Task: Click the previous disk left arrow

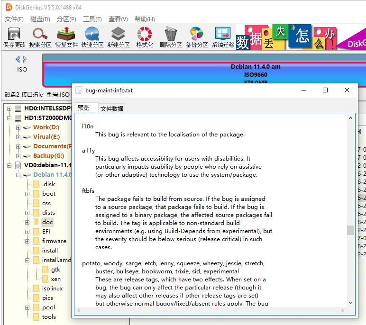Action: coord(18,59)
